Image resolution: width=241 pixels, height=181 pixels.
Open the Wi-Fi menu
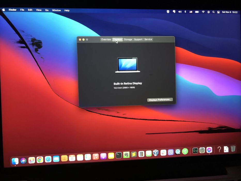(203, 12)
